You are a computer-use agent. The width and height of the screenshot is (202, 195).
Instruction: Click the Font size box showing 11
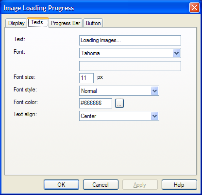pyautogui.click(x=86, y=78)
